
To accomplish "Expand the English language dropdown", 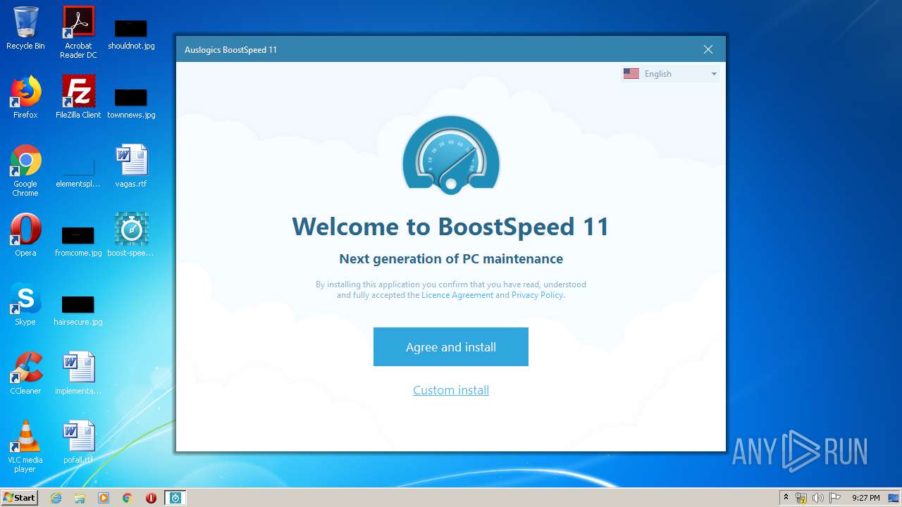I will point(670,74).
